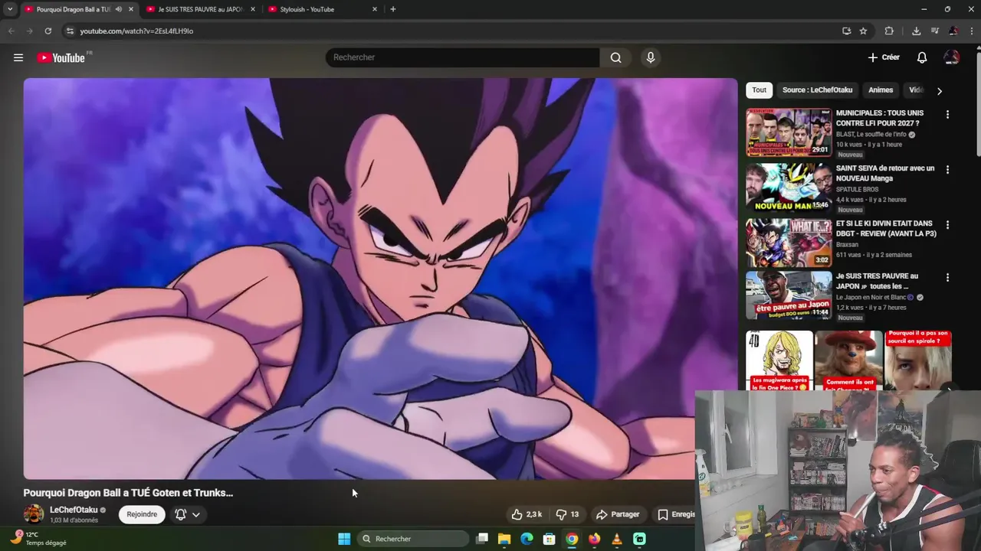
Task: Click the search magnifier button
Action: (615, 57)
